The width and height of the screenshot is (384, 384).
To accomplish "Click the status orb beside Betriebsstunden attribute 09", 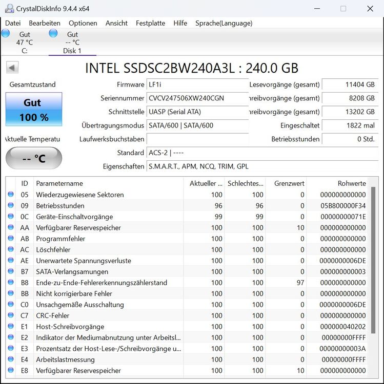I will coord(11,205).
